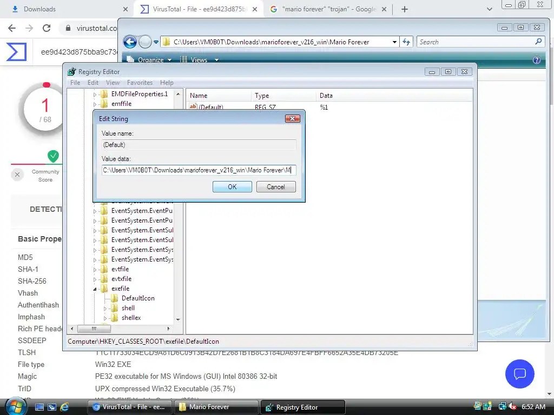Collapse the exefile tree node
The width and height of the screenshot is (554, 415).
(x=95, y=289)
